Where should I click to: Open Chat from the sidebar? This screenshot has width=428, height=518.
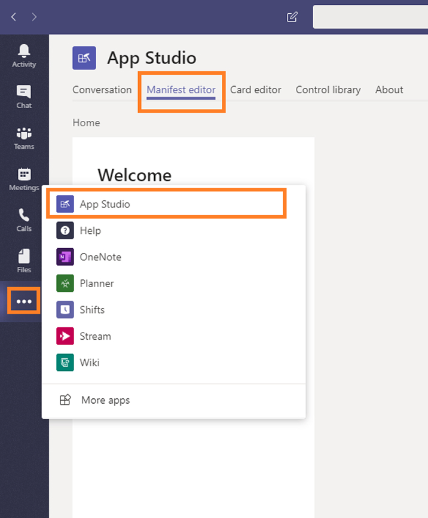coord(24,97)
